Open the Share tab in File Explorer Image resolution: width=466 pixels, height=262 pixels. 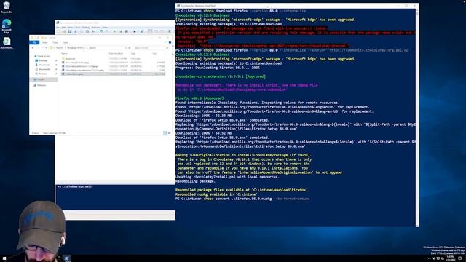point(55,42)
